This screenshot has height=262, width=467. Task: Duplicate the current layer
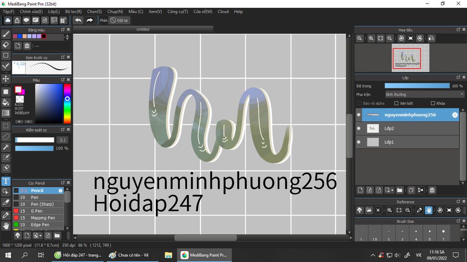point(411,190)
